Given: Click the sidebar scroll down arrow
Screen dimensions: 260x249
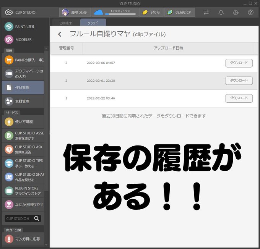Looking at the screenshot, I should pos(46,245).
